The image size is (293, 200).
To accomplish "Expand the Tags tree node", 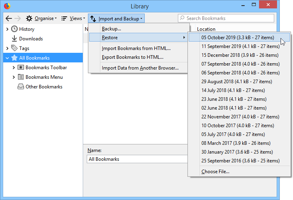I will (7, 48).
